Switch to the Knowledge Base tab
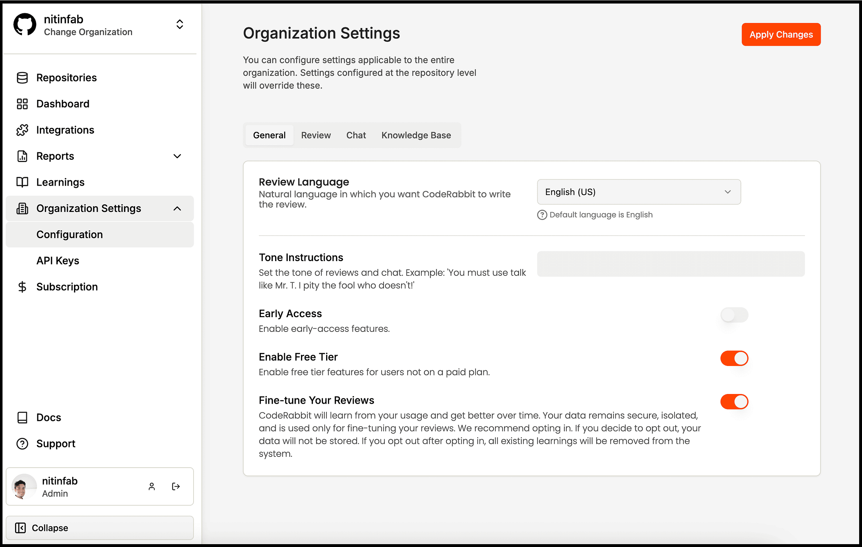862x547 pixels. pos(416,135)
